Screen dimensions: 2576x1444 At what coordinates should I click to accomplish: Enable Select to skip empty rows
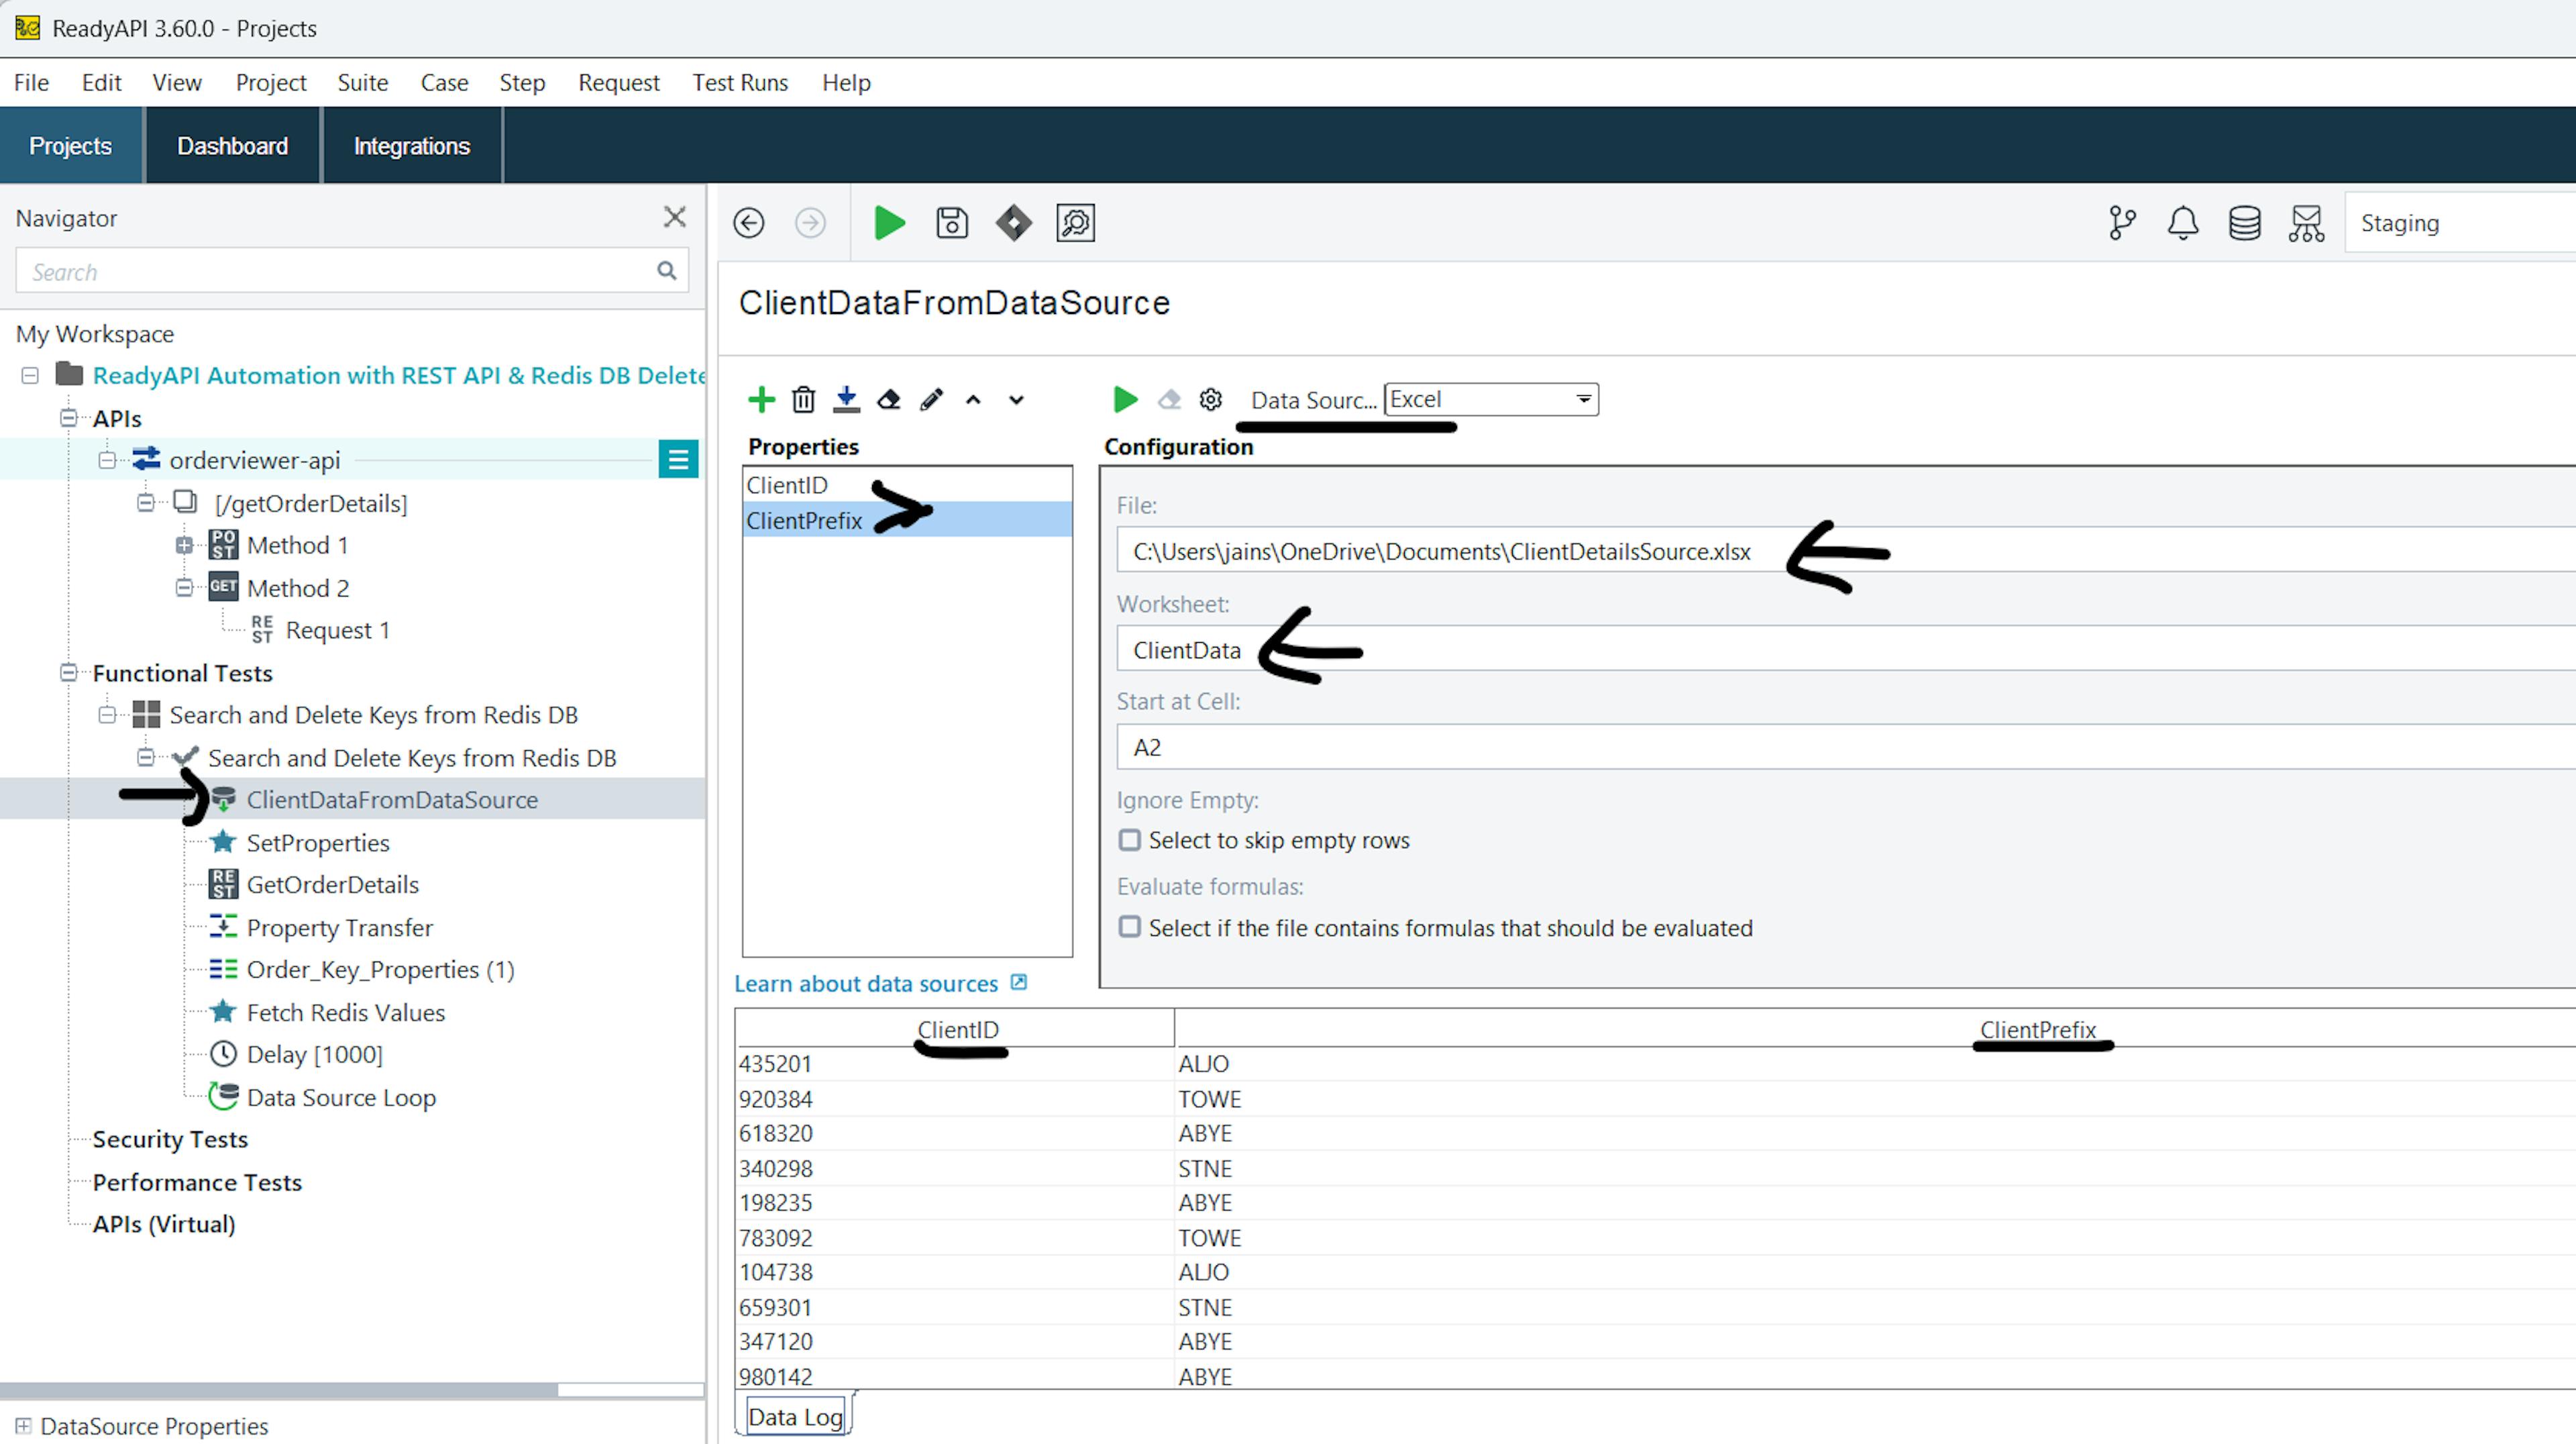1129,840
